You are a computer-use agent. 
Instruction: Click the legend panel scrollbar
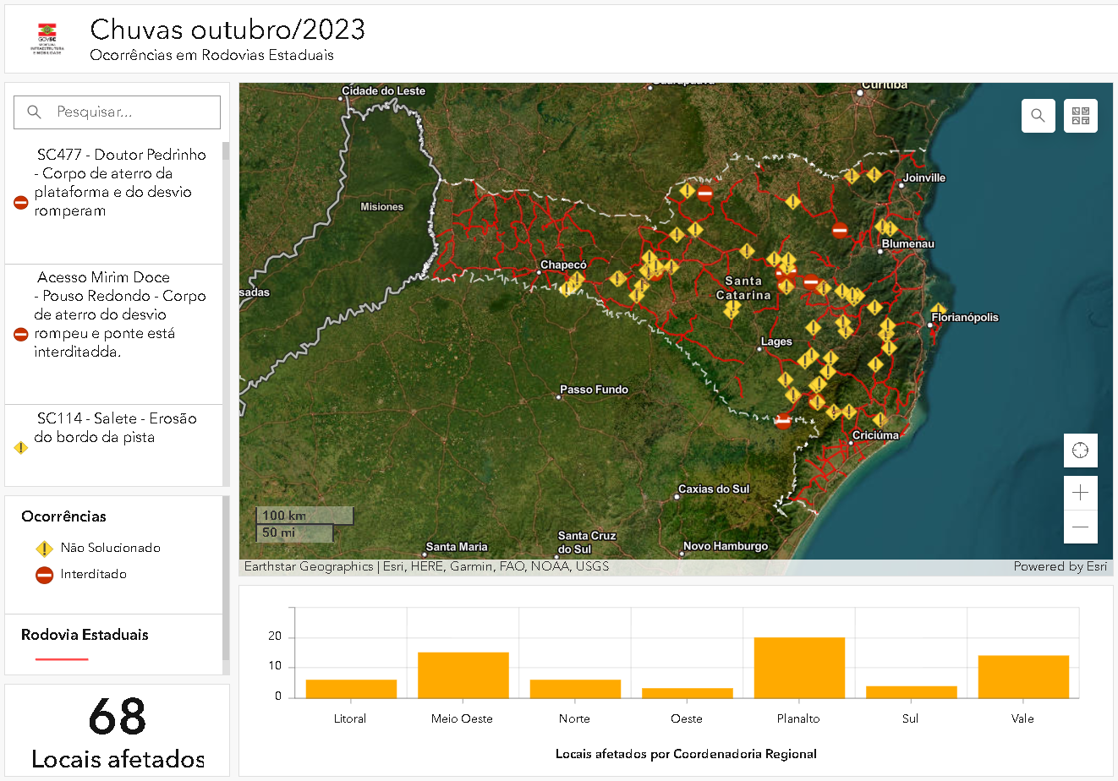coord(226,577)
